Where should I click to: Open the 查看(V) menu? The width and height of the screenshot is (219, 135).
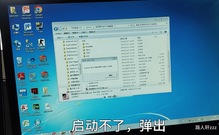click(75, 33)
